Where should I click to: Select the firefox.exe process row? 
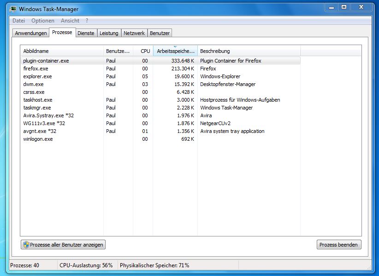click(x=160, y=69)
